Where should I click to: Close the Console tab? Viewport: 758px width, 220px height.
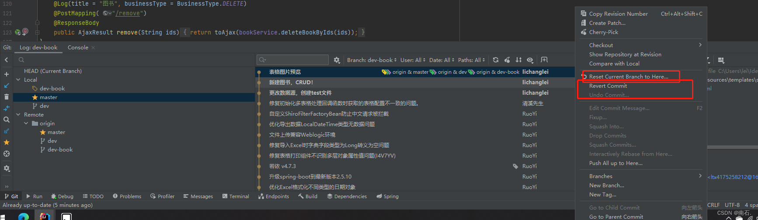(93, 48)
